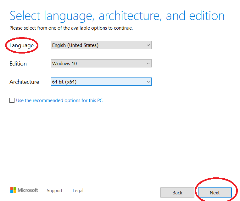The height and width of the screenshot is (201, 240).
Task: Click the Microsoft four-square logo icon
Action: tap(13, 190)
